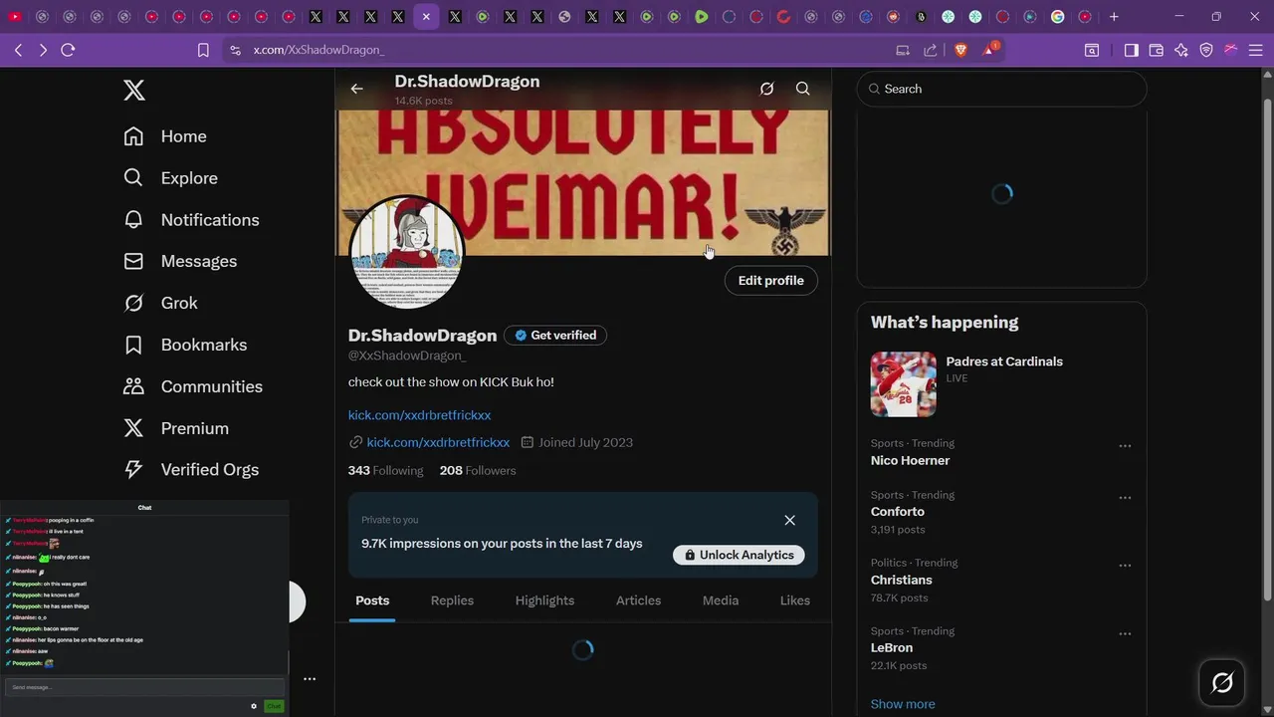Viewport: 1274px width, 717px height.
Task: Select the Posts tab
Action: click(x=372, y=600)
